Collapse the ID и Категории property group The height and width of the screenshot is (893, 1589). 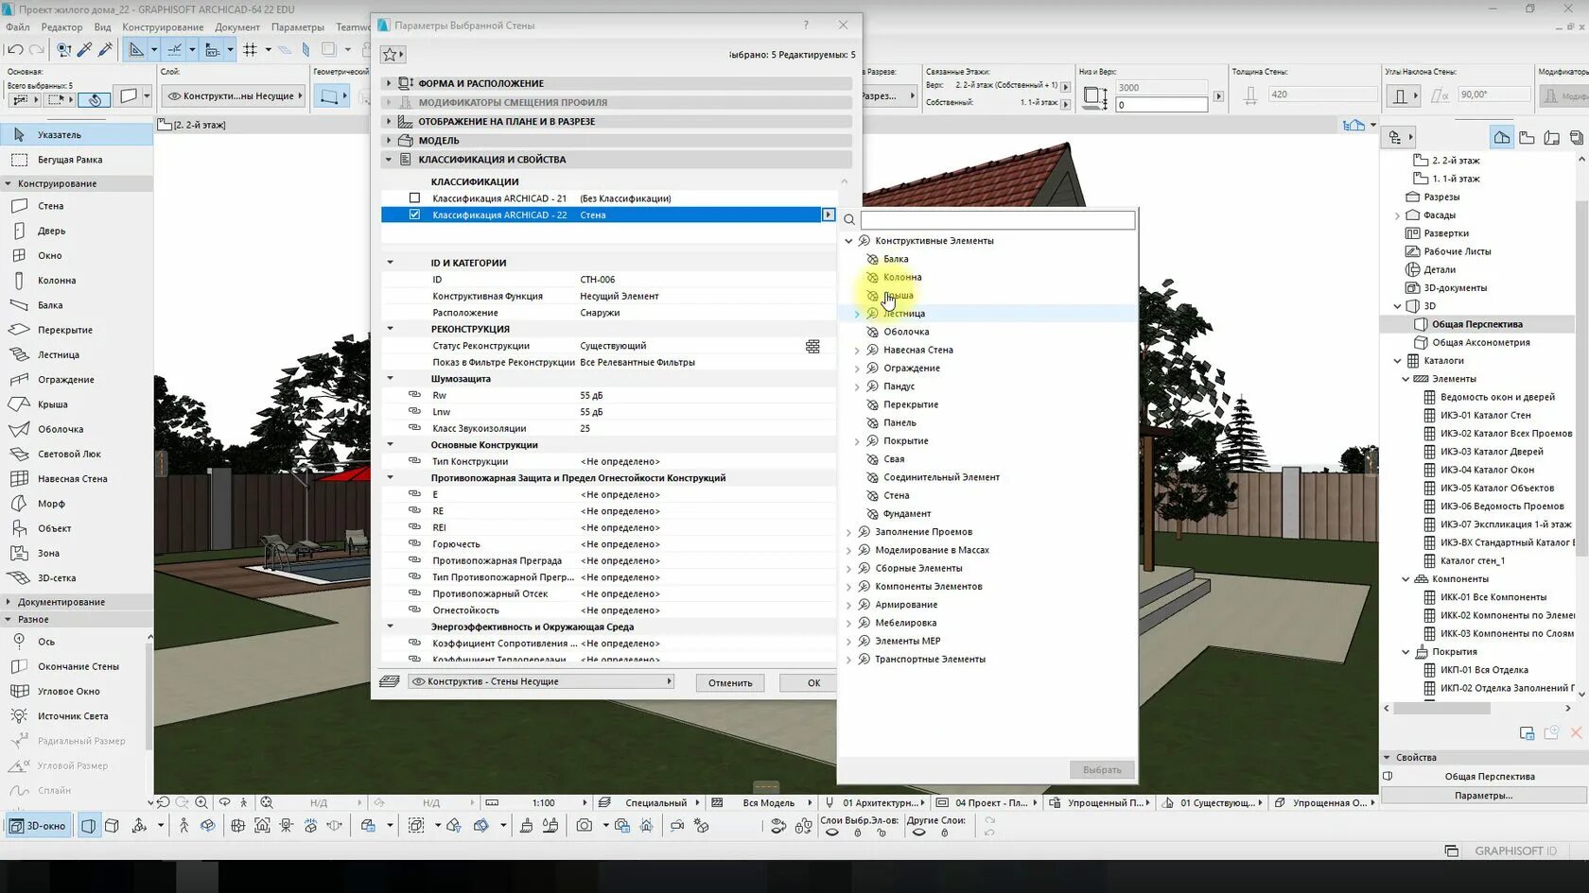[x=390, y=263]
